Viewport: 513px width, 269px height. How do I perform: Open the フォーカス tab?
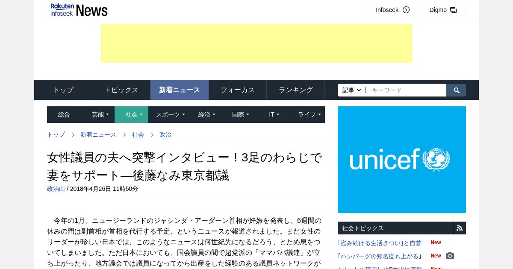[x=238, y=90]
